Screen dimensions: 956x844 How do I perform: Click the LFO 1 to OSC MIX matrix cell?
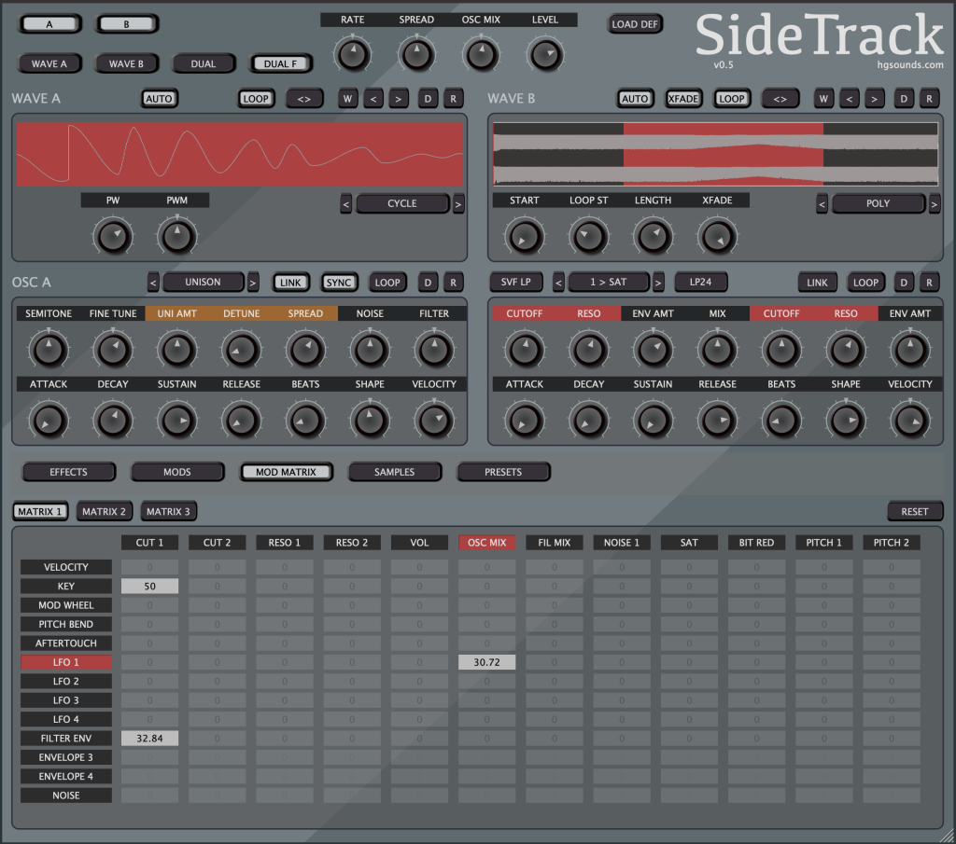[486, 661]
